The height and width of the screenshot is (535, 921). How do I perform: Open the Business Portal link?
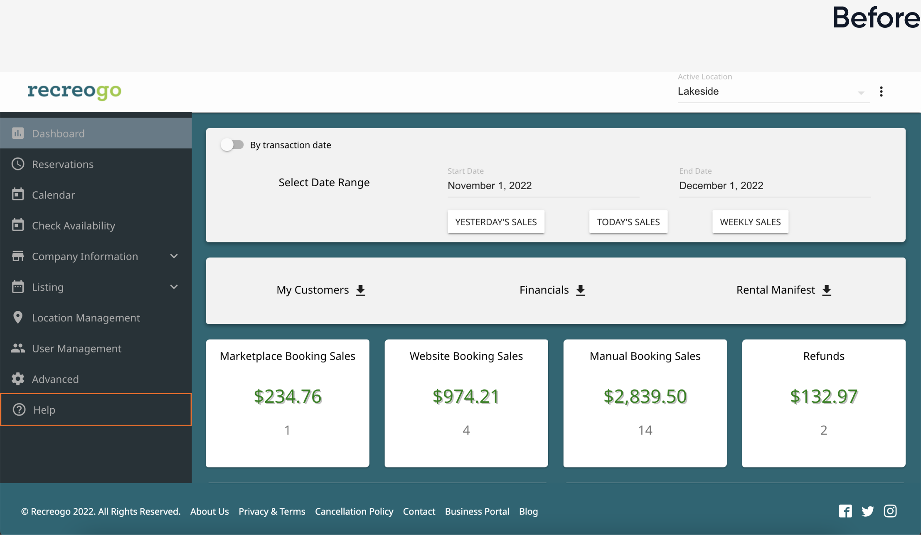point(477,511)
